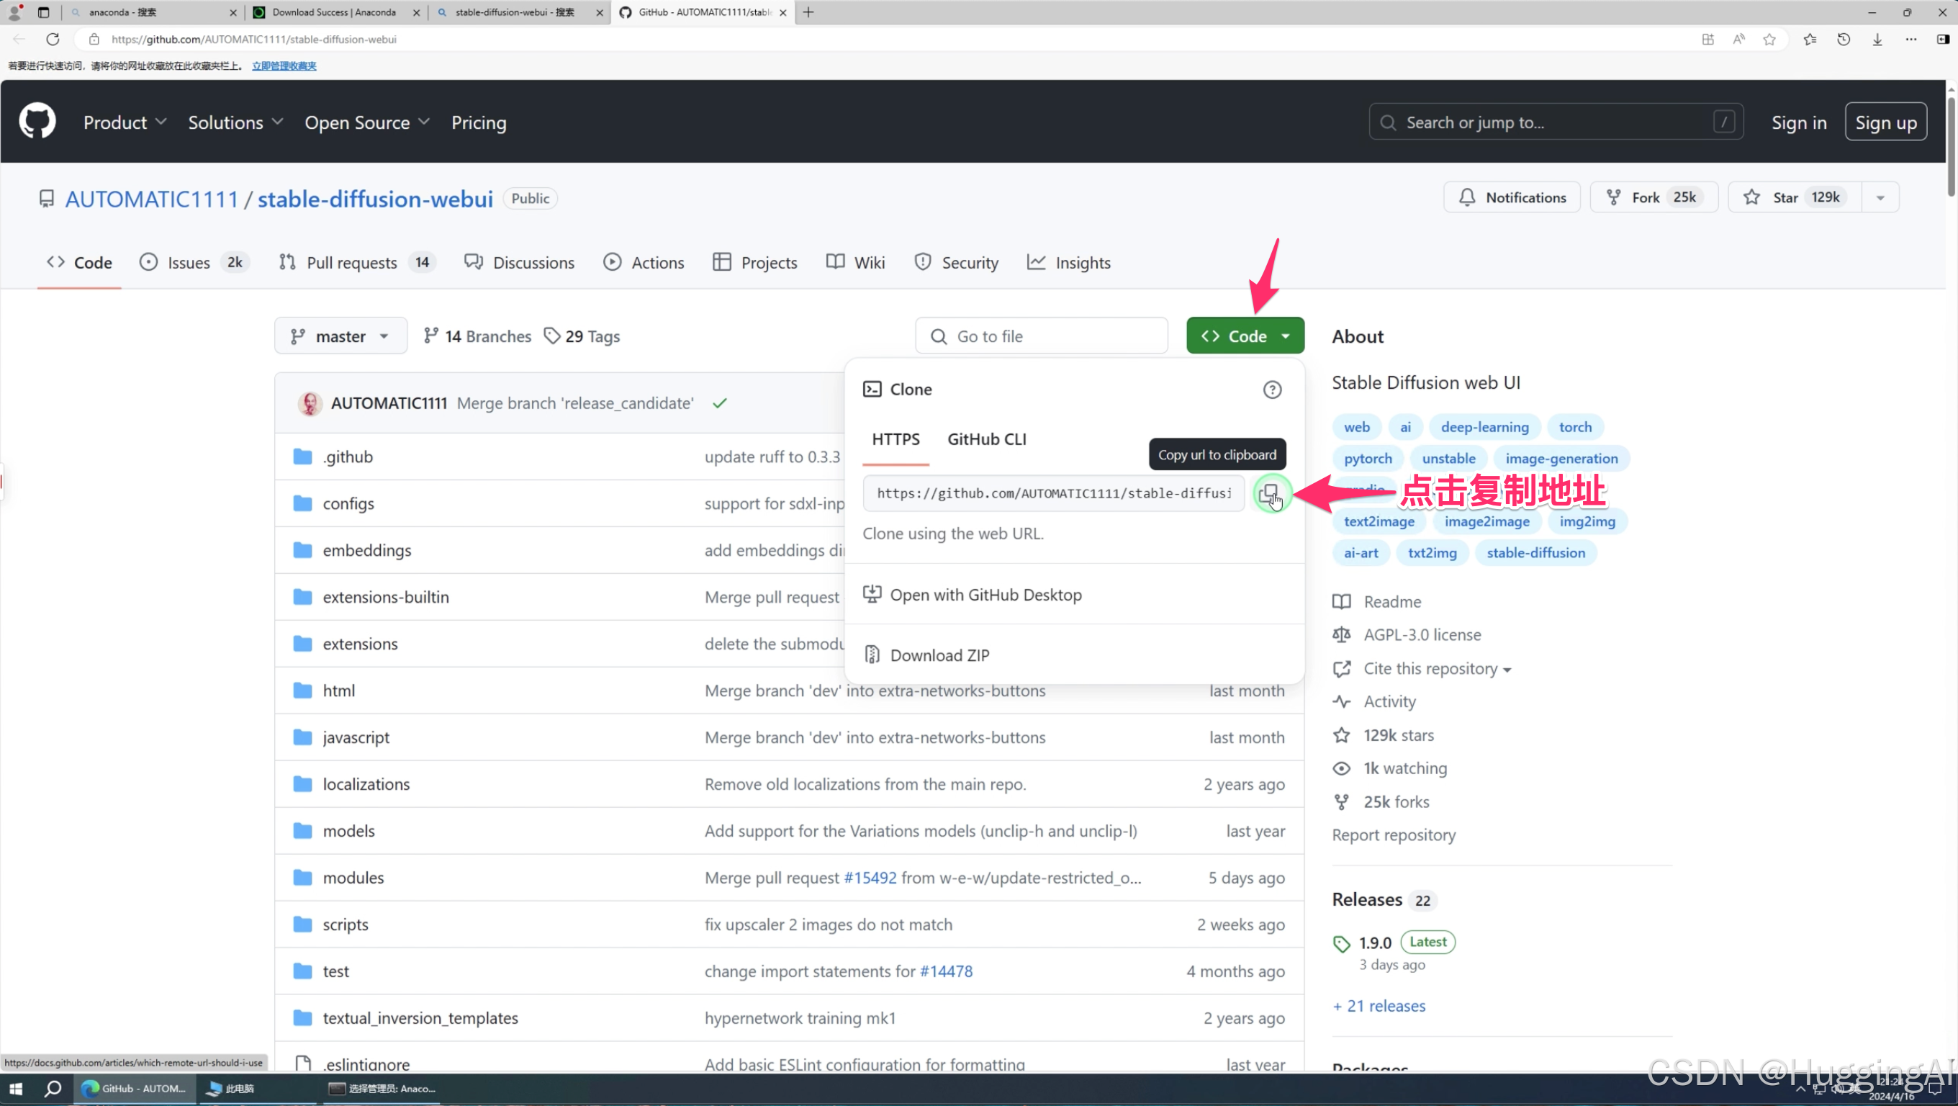Open the 21 releases link

click(x=1379, y=1006)
